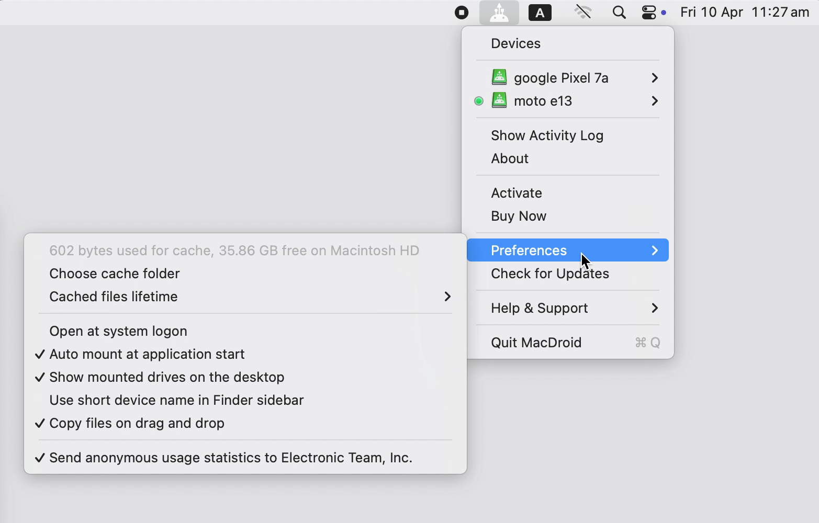Viewport: 819px width, 523px height.
Task: Select the Preferences menu entry
Action: (568, 250)
